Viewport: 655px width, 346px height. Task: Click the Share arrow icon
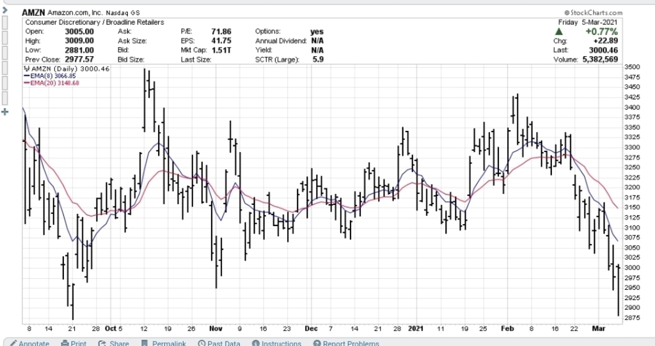click(102, 343)
